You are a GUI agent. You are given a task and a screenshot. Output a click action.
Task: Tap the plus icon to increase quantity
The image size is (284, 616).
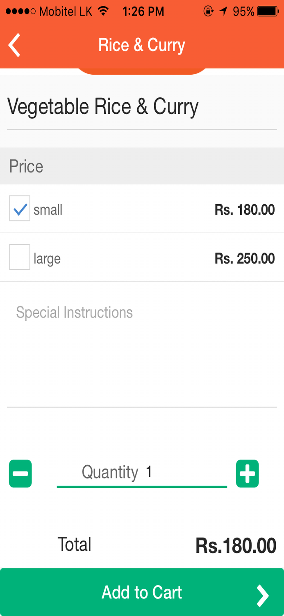[247, 473]
